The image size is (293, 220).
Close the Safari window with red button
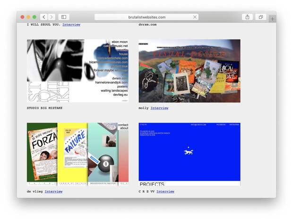(x=22, y=17)
